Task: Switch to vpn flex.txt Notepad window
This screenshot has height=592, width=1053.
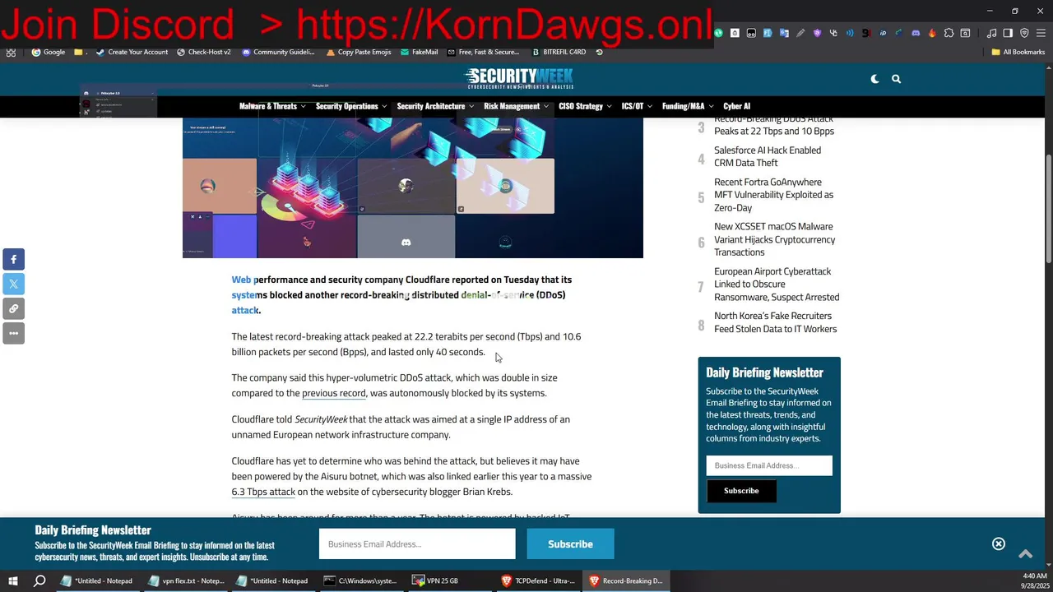Action: click(186, 580)
